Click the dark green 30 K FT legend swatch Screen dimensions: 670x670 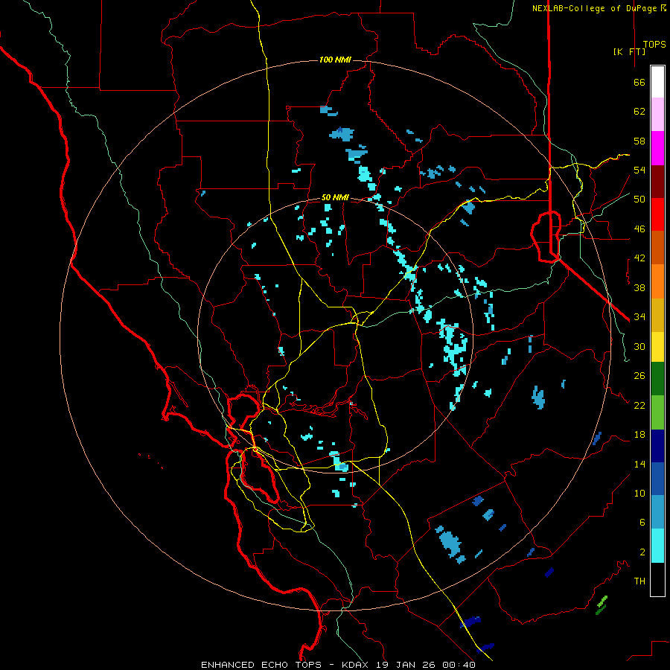pos(657,379)
